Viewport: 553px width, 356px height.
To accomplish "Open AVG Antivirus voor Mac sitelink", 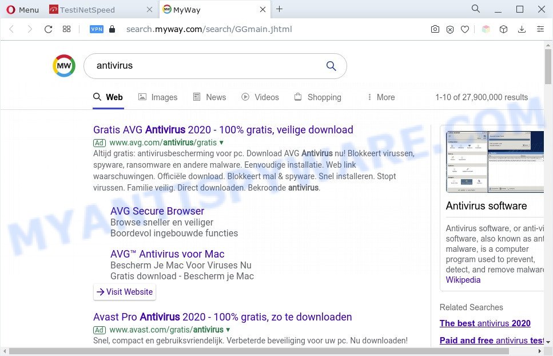I will 167,254.
